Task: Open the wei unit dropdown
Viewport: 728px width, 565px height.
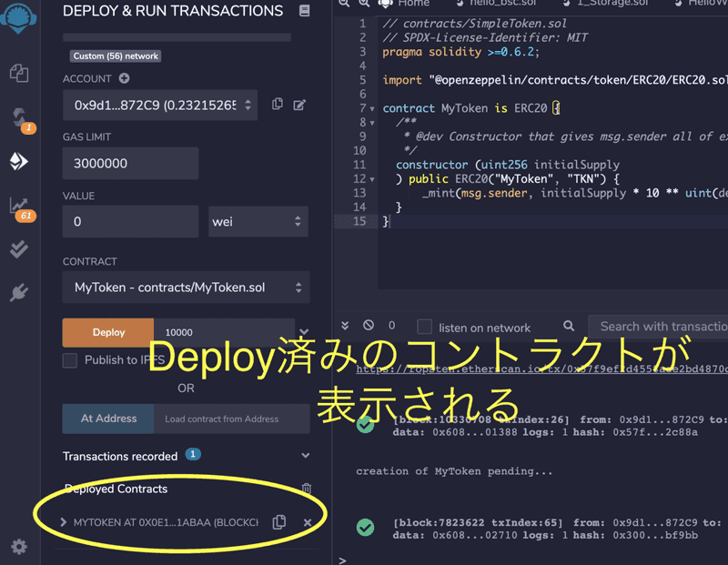Action: point(258,222)
